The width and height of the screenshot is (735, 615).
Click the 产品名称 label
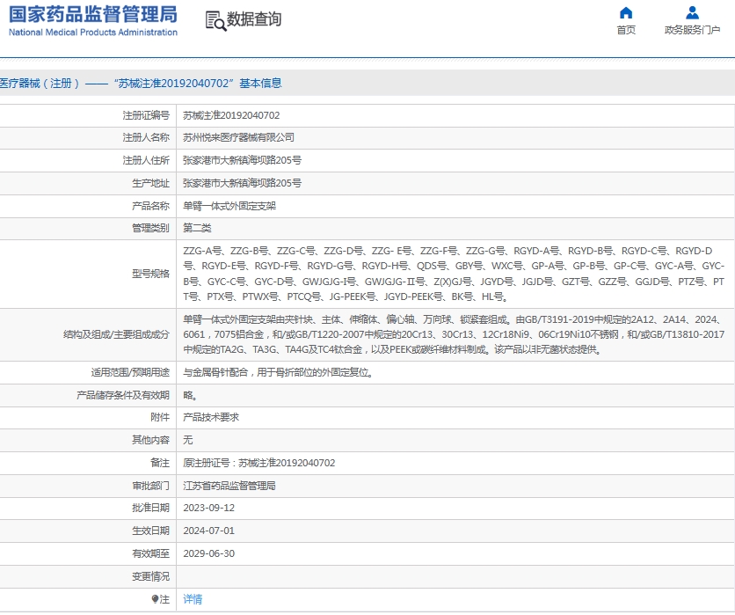[x=150, y=206]
